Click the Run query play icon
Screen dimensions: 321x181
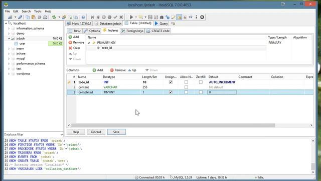click(131, 17)
